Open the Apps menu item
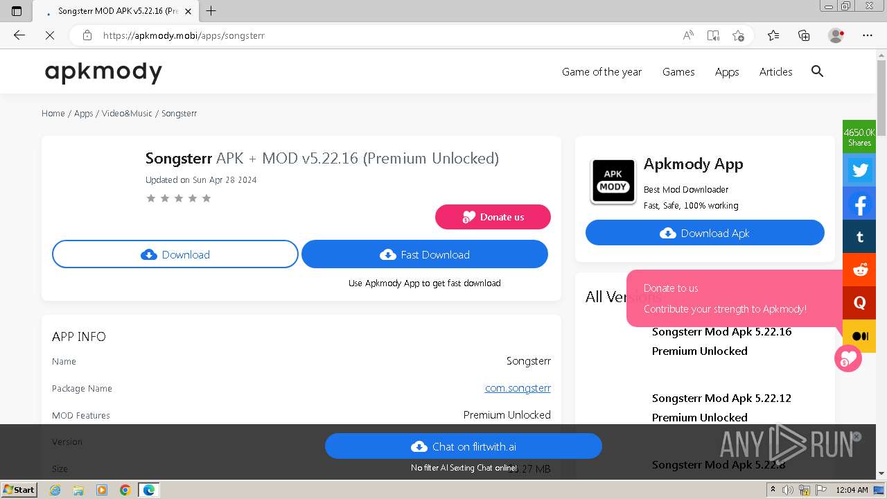Screen dimensions: 887x499 click(727, 71)
